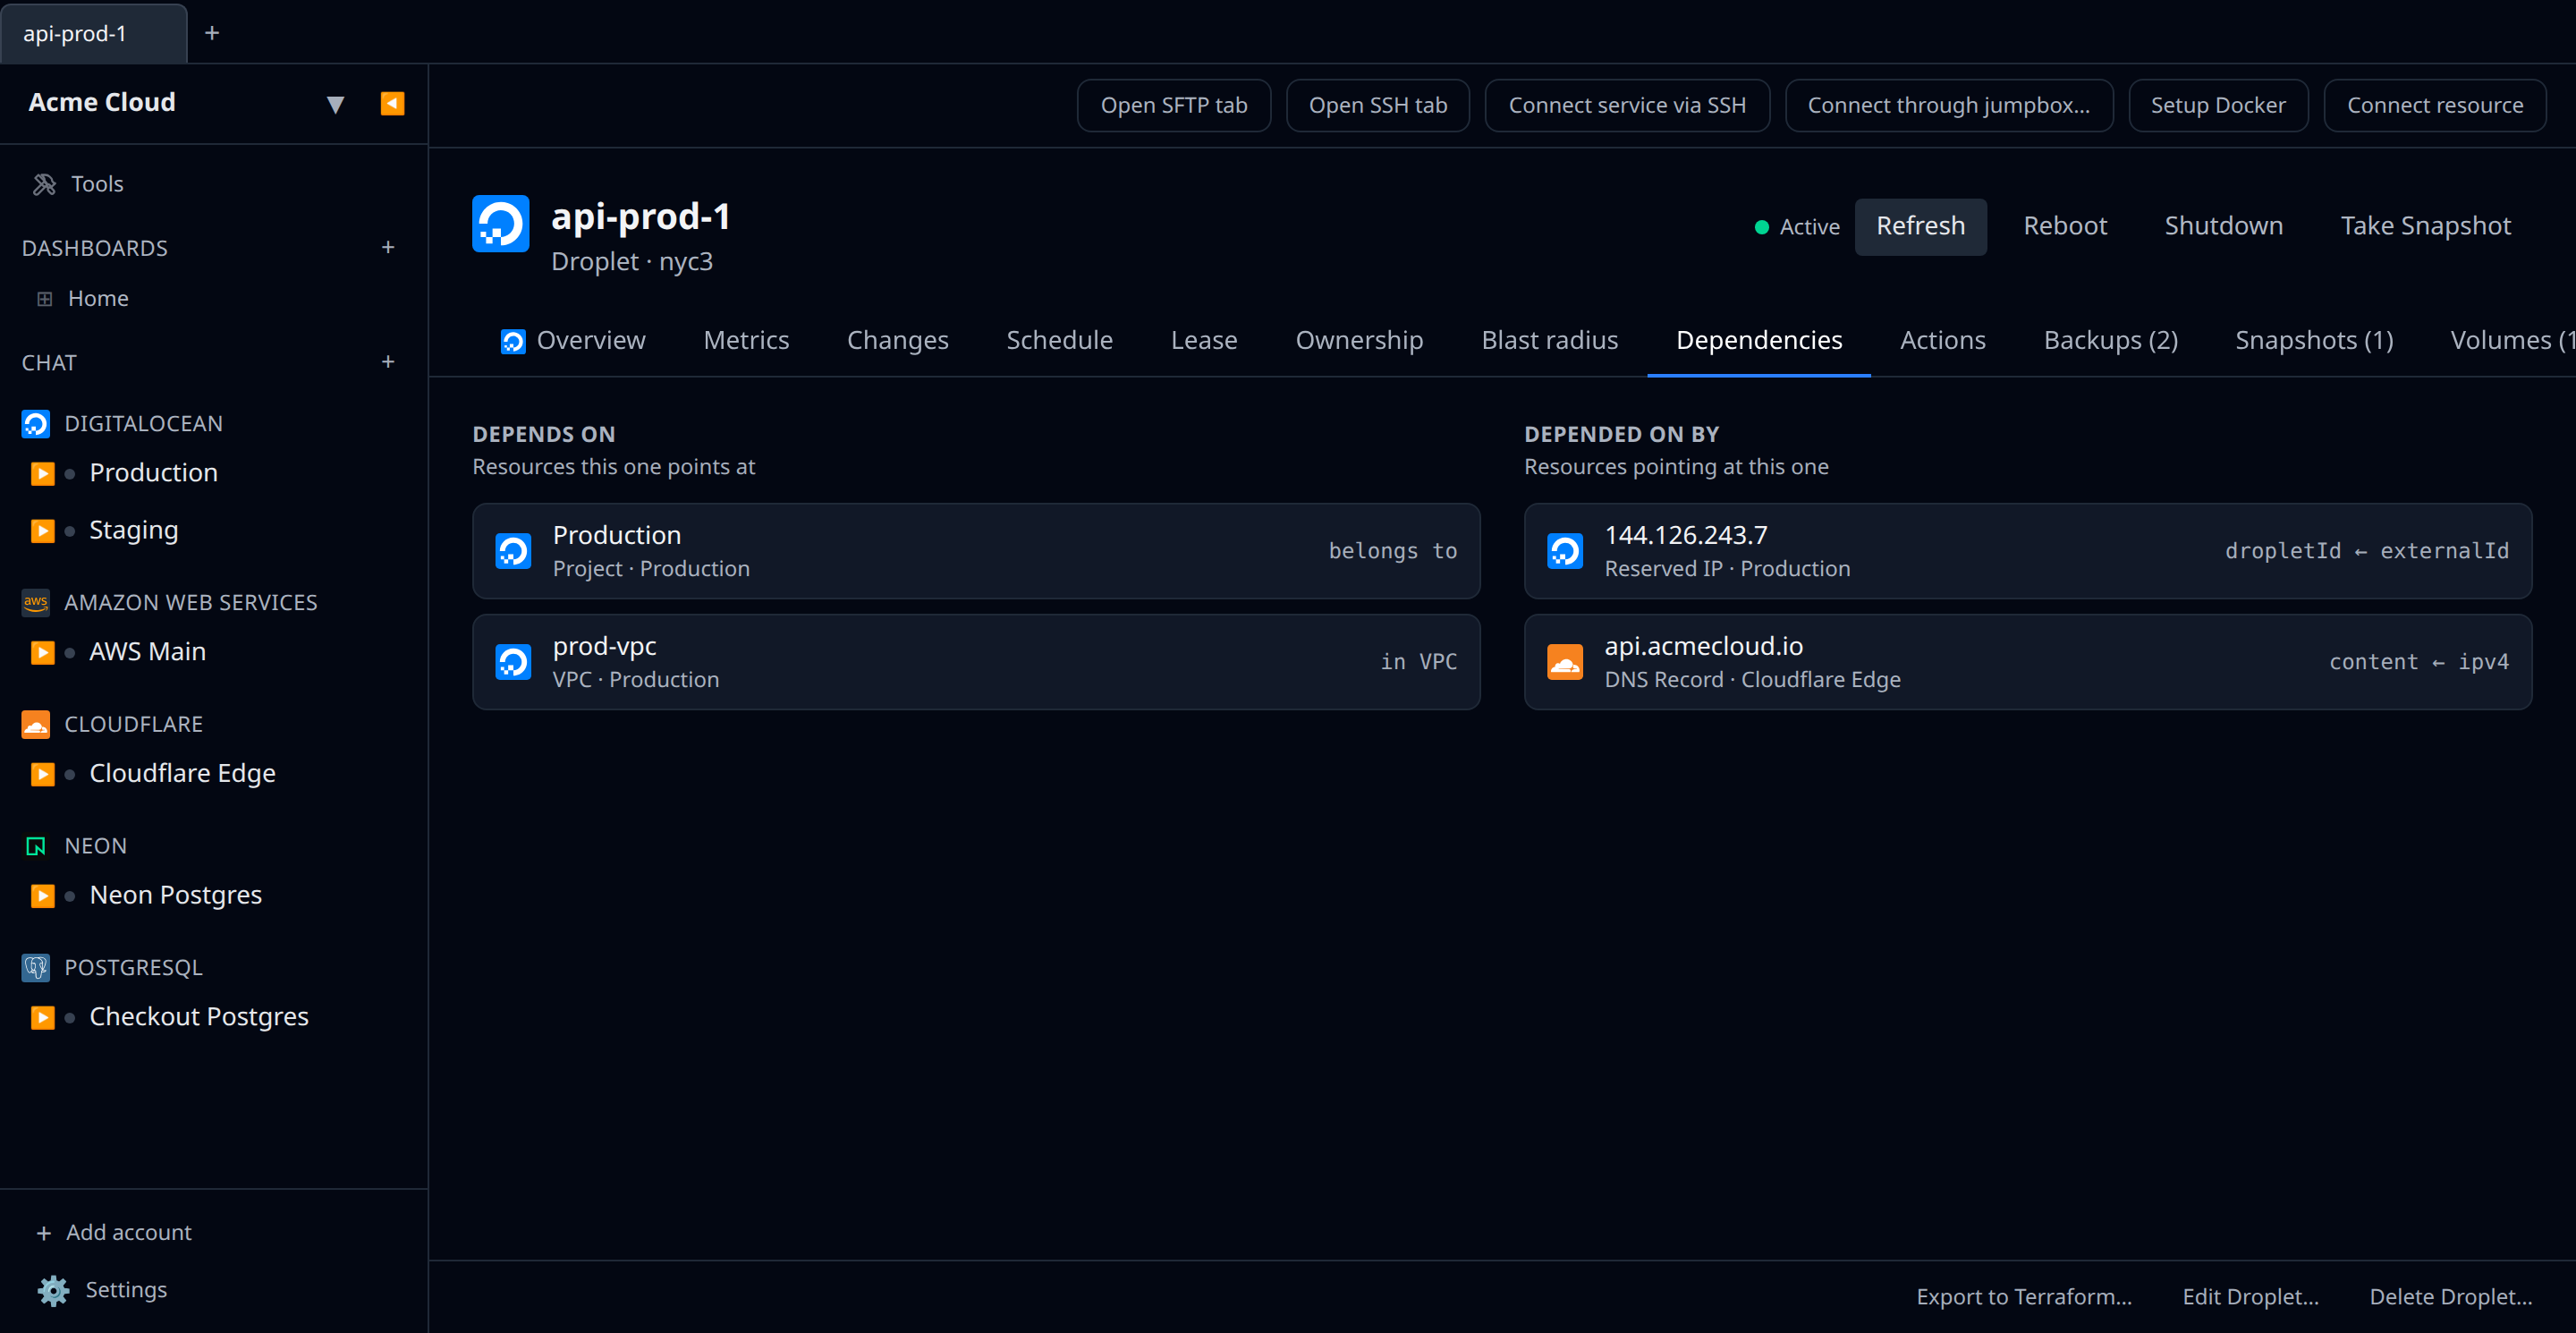Viewport: 2576px width, 1333px height.
Task: Switch to the Actions tab
Action: [1942, 340]
